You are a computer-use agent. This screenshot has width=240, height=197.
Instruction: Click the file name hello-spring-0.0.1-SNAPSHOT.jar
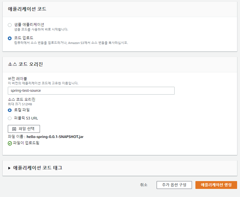55,137
